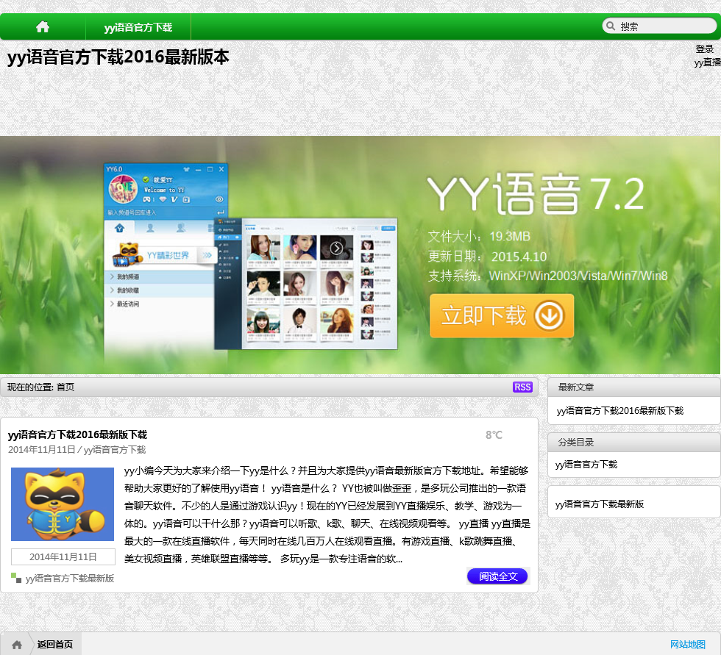The height and width of the screenshot is (655, 721).
Task: Click the 首页 breadcrumb link
Action: (x=65, y=387)
